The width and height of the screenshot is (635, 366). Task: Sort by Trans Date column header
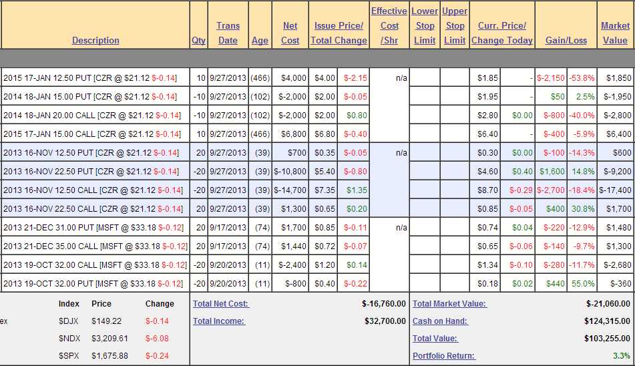coord(228,33)
